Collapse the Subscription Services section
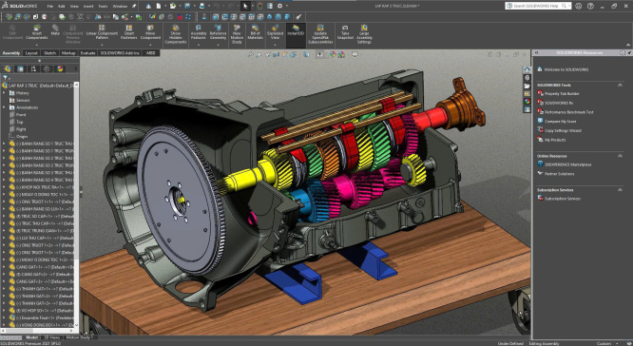The width and height of the screenshot is (633, 346). [x=620, y=189]
